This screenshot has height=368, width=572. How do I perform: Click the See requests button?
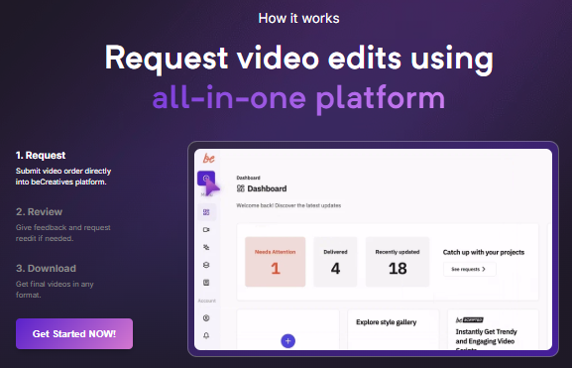coord(470,269)
